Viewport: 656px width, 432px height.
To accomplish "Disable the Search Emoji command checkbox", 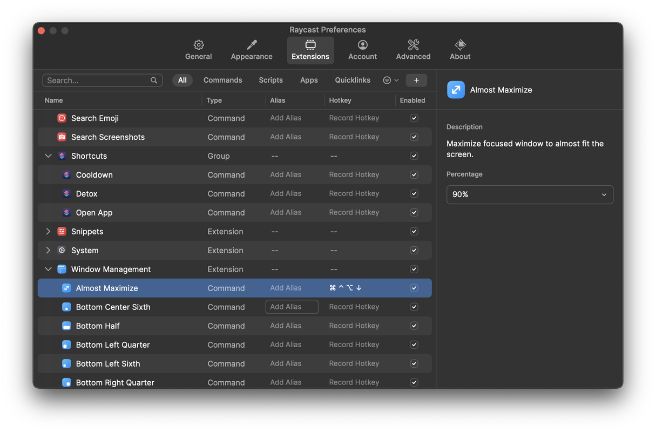I will pyautogui.click(x=414, y=118).
